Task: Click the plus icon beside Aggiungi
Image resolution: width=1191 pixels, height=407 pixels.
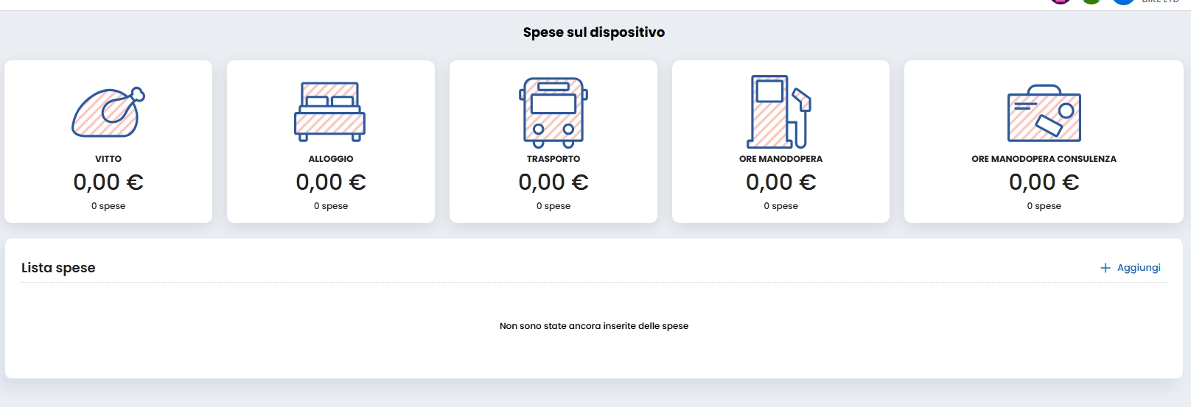Action: 1105,268
